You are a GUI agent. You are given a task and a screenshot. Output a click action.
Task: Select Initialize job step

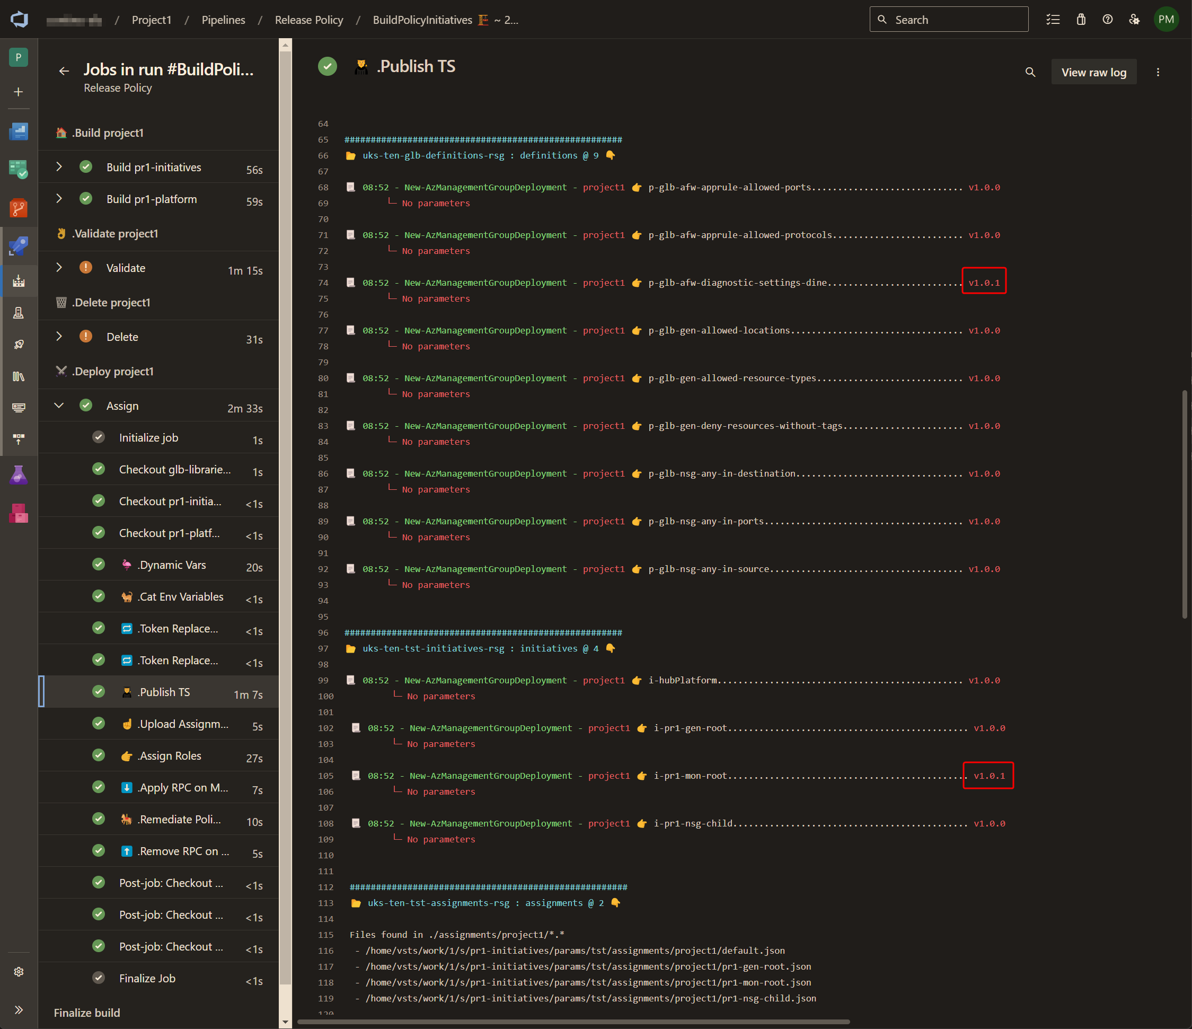point(159,437)
